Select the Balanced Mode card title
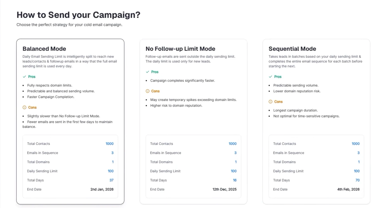380x208 pixels. (44, 49)
